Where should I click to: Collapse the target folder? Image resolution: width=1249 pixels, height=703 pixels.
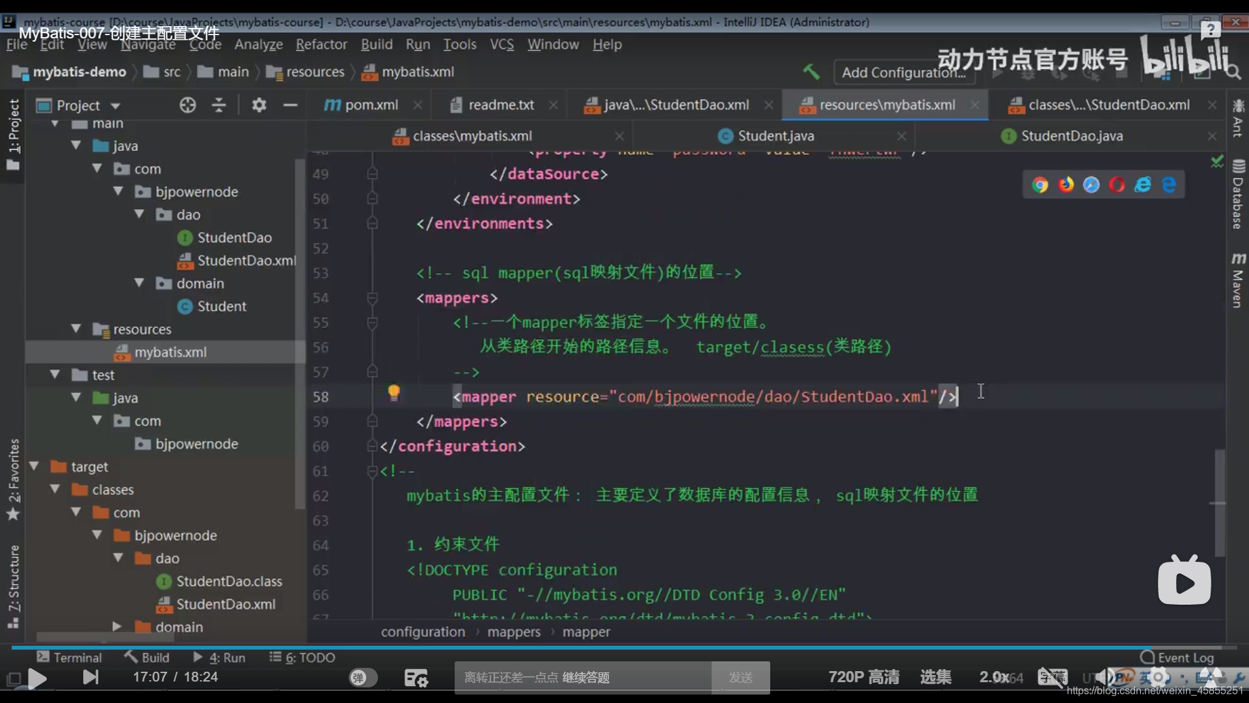point(34,467)
